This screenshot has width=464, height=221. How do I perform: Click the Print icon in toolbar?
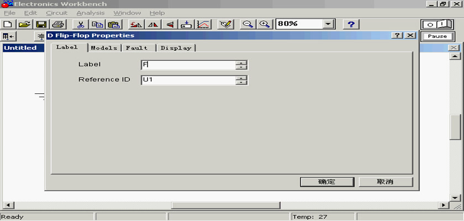[x=58, y=24]
